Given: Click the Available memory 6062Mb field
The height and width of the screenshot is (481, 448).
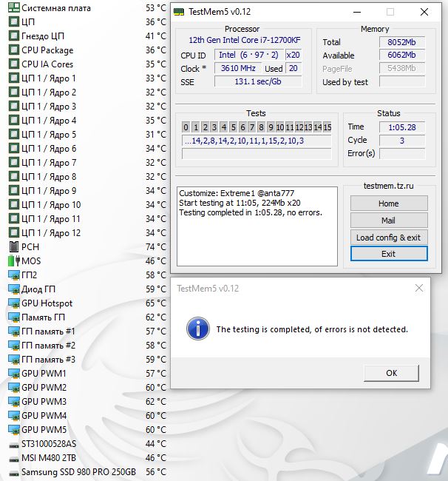Looking at the screenshot, I should (402, 55).
